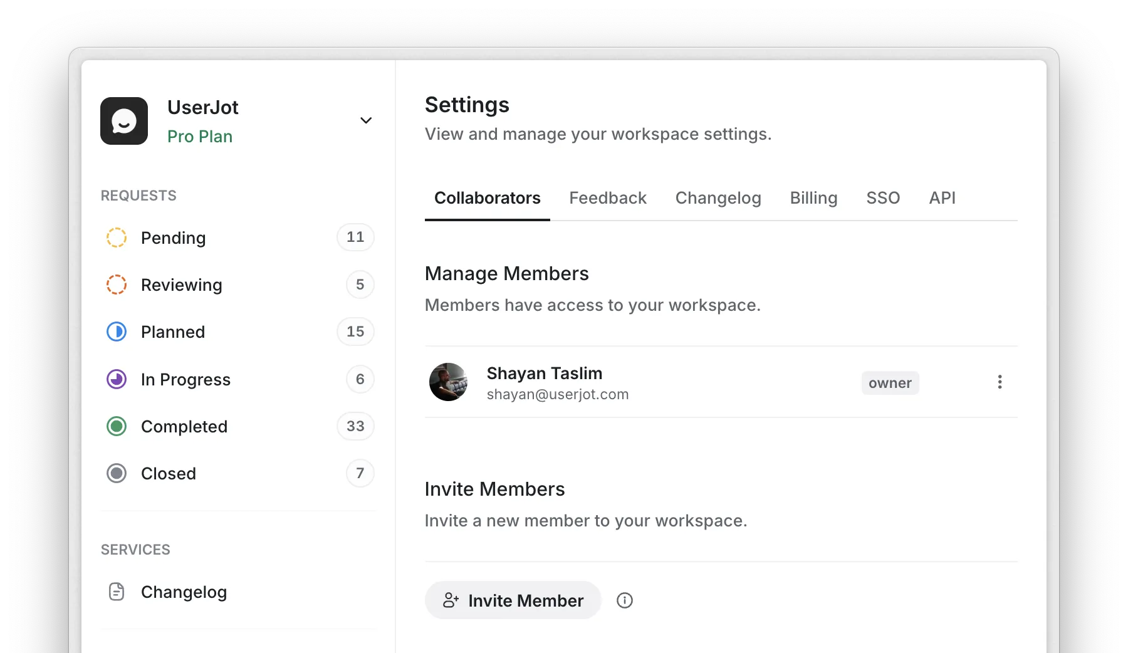Select the Collaborators tab
The width and height of the screenshot is (1128, 653).
[488, 198]
